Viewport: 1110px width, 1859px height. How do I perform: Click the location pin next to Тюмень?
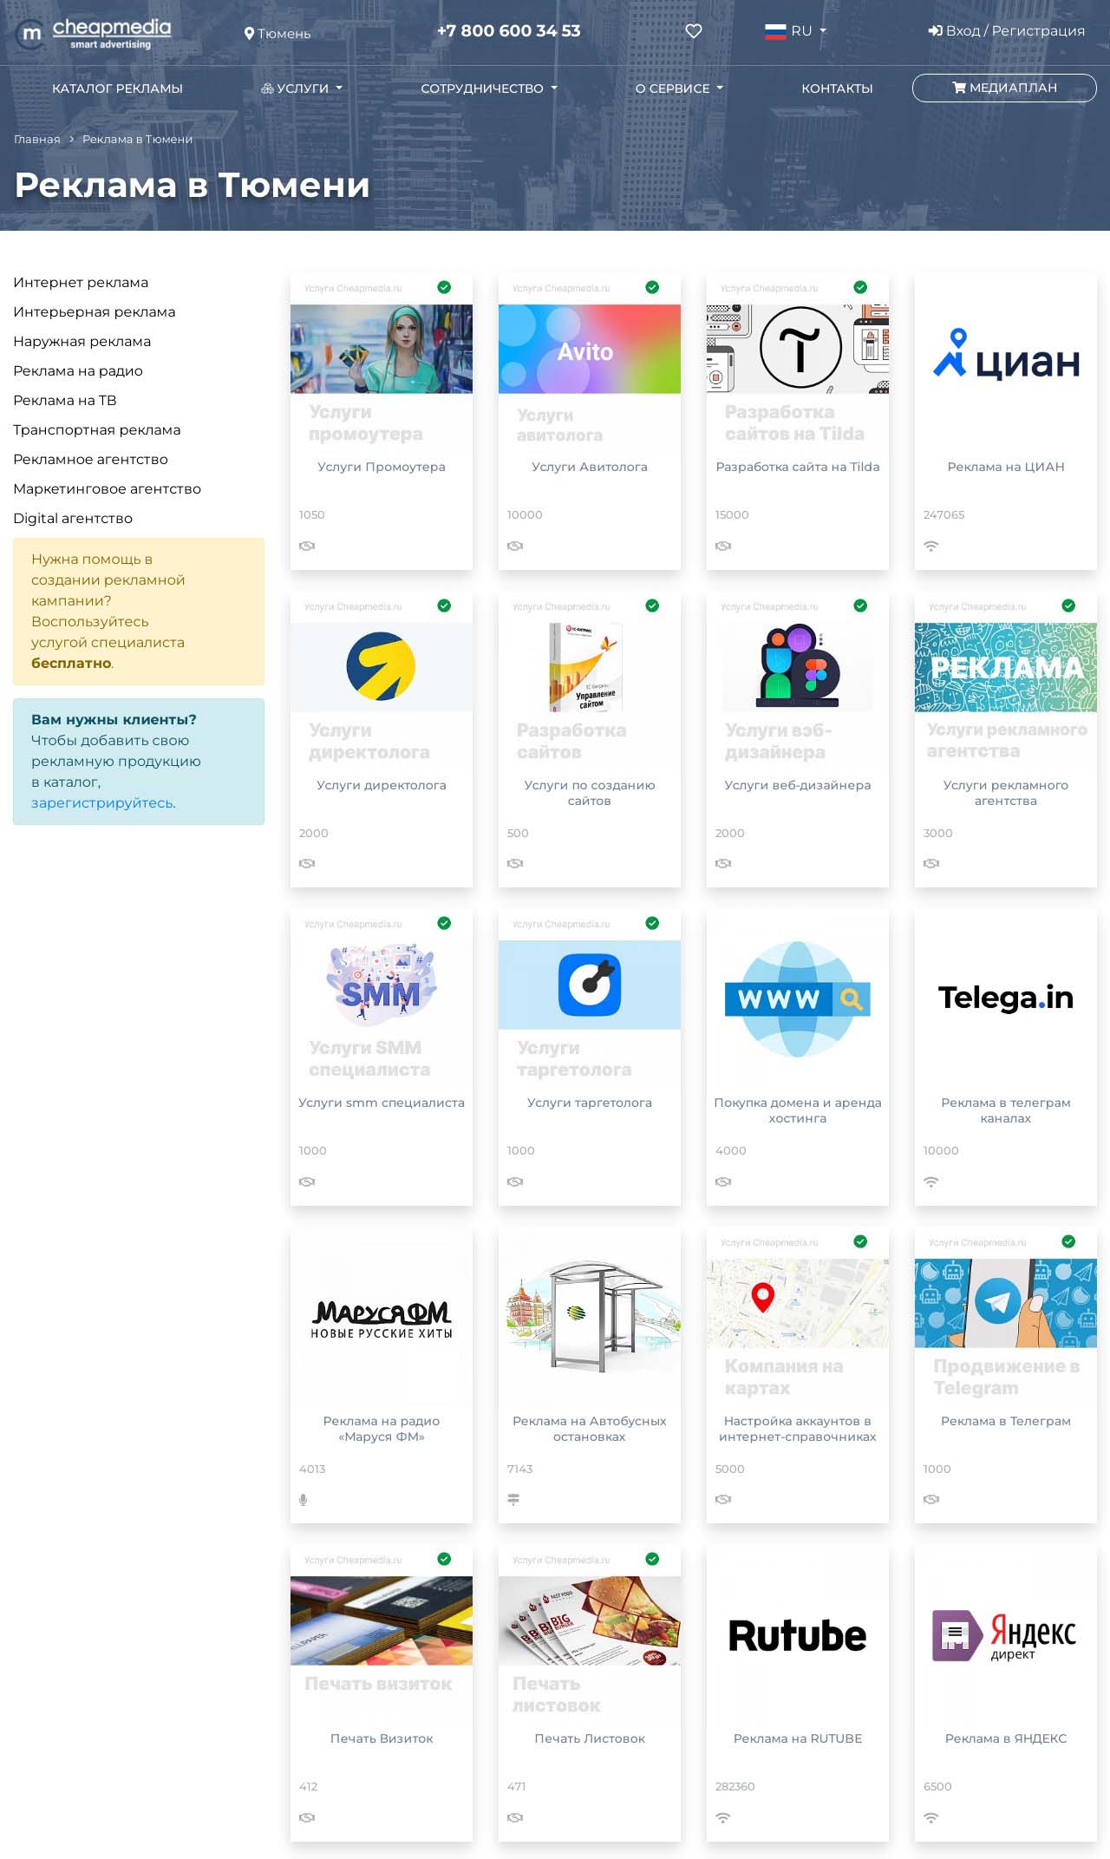coord(249,34)
